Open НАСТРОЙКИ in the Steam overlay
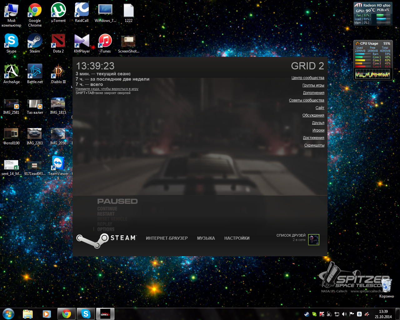 coord(237,238)
